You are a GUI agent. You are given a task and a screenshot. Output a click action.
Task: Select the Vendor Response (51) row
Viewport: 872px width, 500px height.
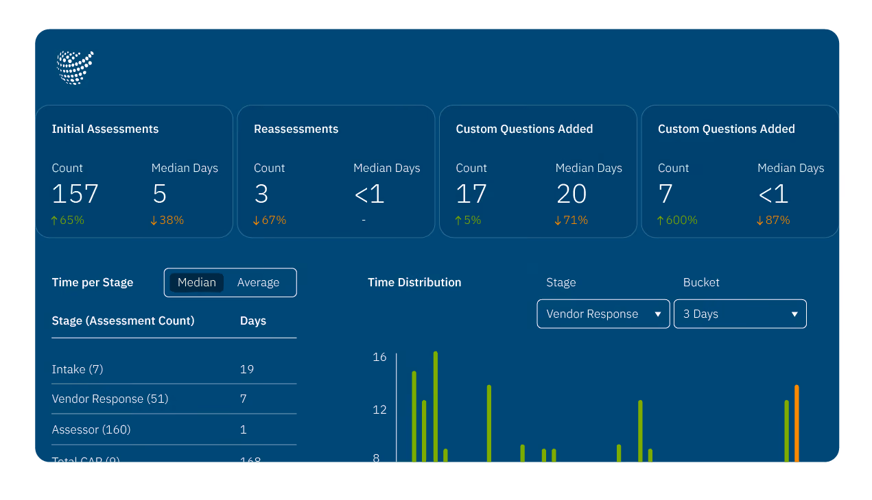pyautogui.click(x=174, y=399)
